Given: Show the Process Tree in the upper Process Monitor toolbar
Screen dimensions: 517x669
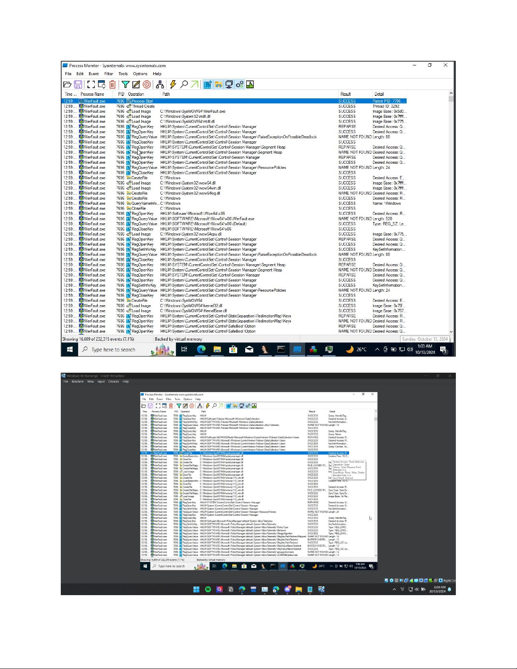Looking at the screenshot, I should click(x=160, y=84).
